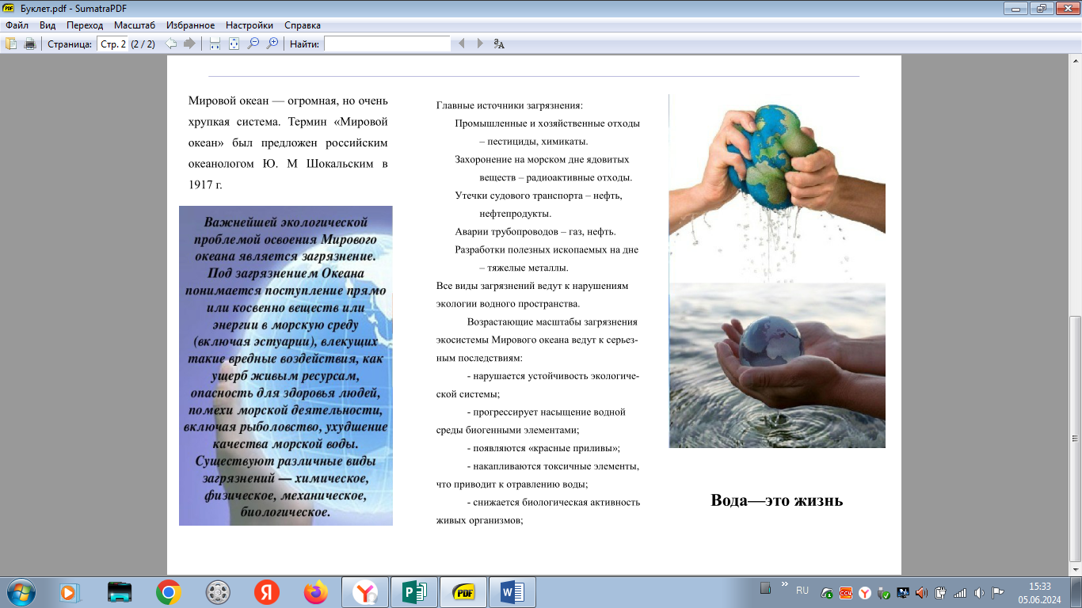Open the Переход menu
The height and width of the screenshot is (608, 1082).
[85, 25]
